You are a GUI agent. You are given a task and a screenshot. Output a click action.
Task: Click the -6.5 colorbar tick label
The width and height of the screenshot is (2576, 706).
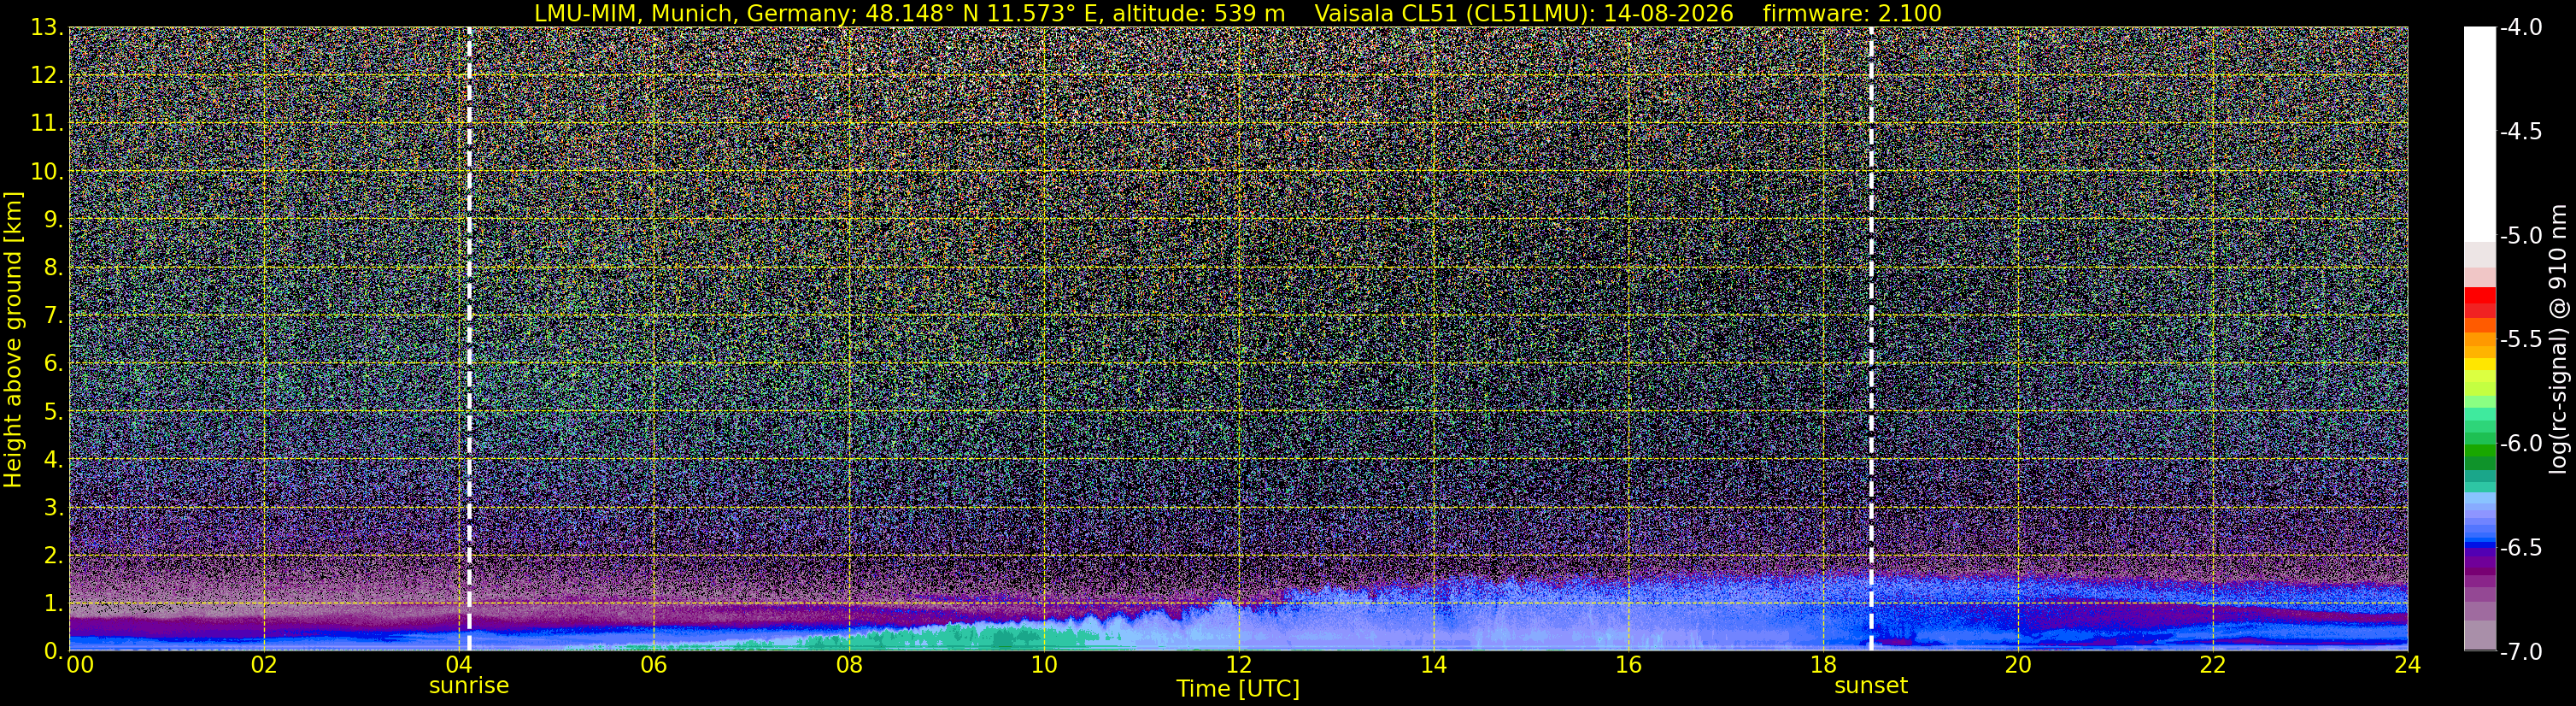[2521, 547]
